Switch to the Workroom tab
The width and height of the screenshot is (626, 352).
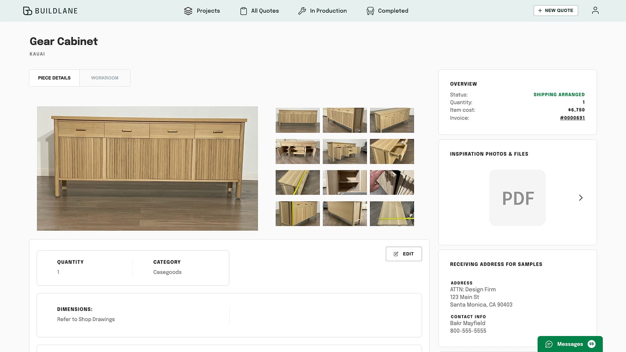[105, 78]
